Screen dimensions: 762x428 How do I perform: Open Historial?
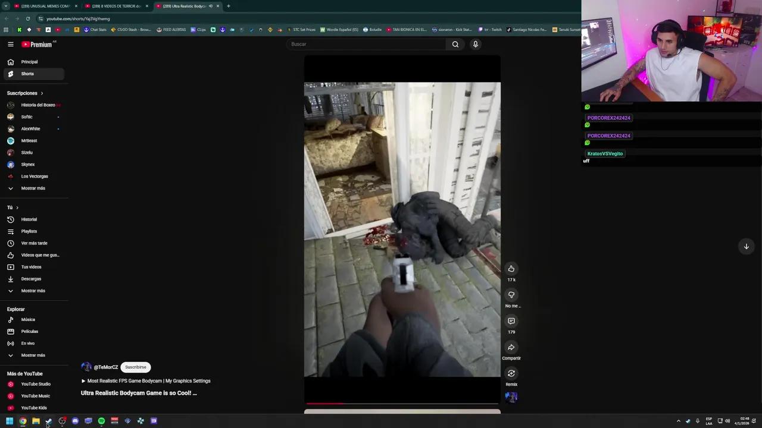[x=33, y=219]
